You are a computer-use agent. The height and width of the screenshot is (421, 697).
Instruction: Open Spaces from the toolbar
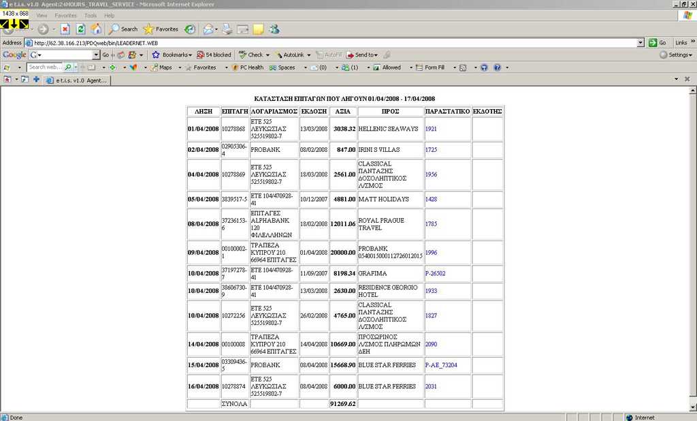(x=282, y=67)
